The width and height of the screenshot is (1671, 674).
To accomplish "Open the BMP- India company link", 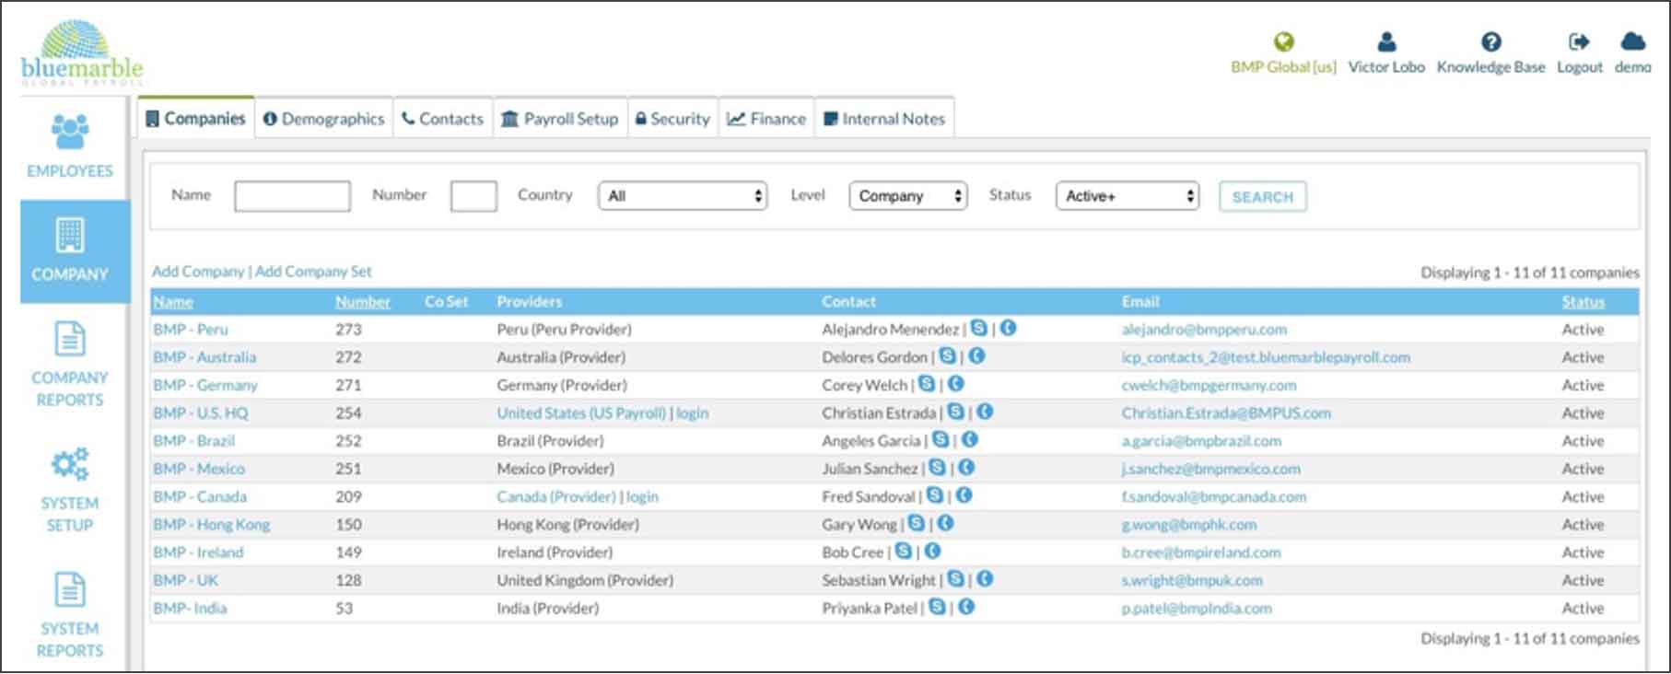I will click(x=190, y=609).
